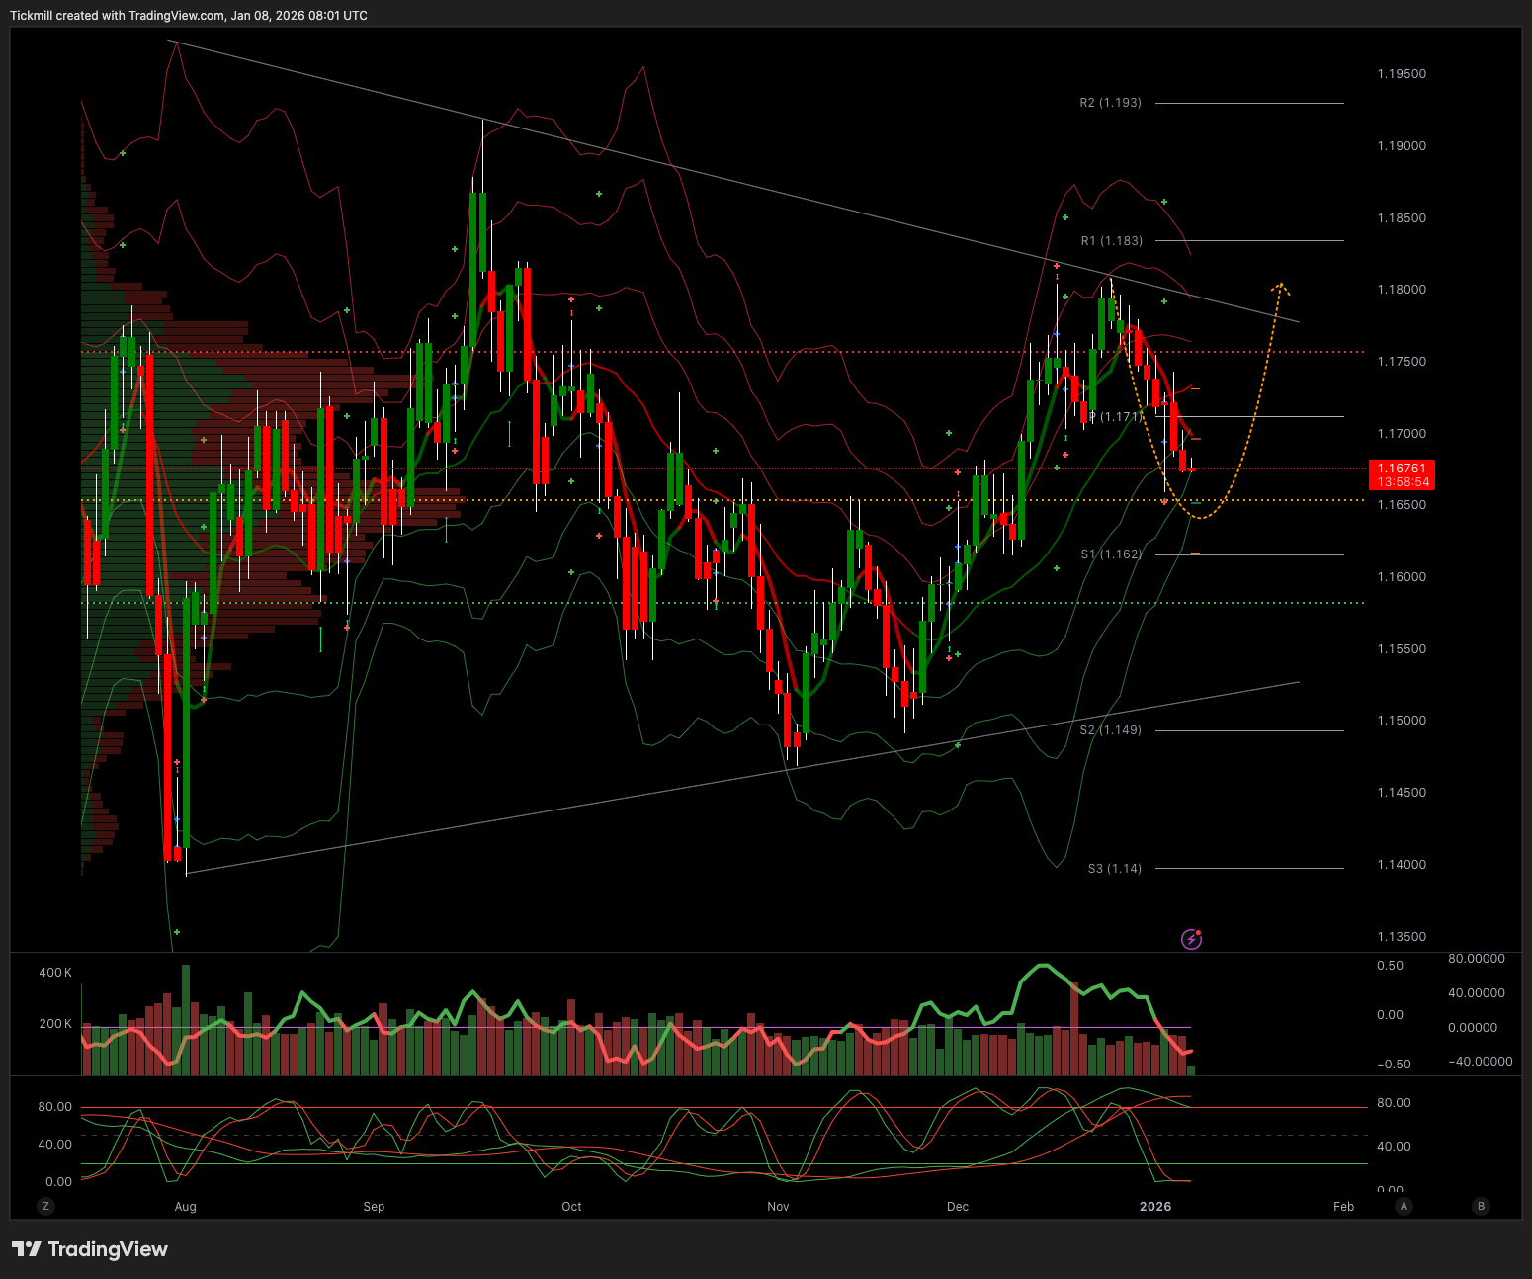This screenshot has height=1279, width=1532.
Task: Toggle the B scale button
Action: (x=1480, y=1206)
